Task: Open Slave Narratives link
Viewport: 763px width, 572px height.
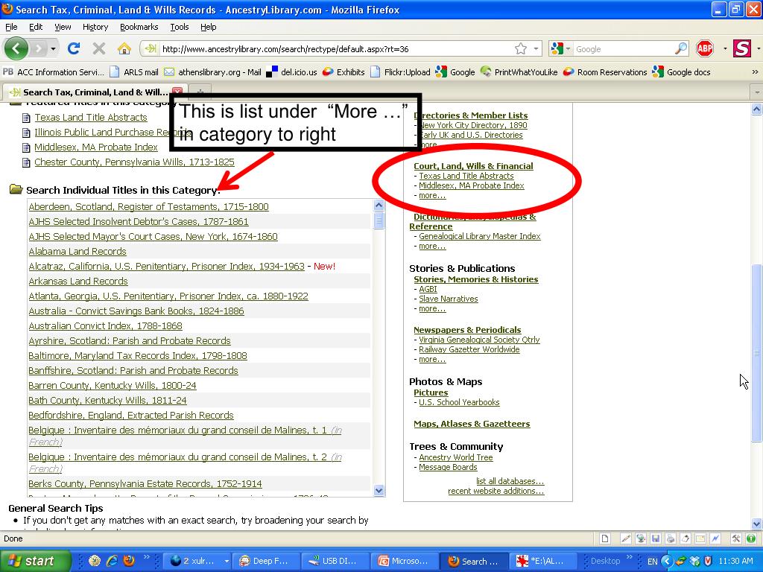Action: (448, 299)
